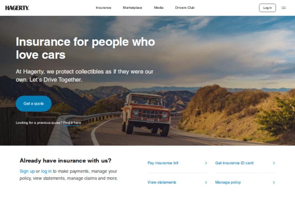Click the chevron beside Pay insurance bill
The image size is (295, 197).
(206, 163)
